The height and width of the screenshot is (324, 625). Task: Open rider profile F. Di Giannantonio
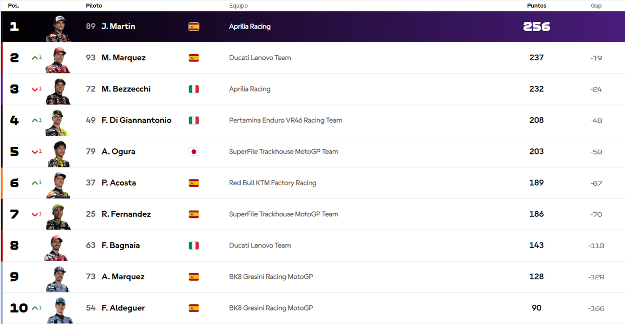pos(136,120)
